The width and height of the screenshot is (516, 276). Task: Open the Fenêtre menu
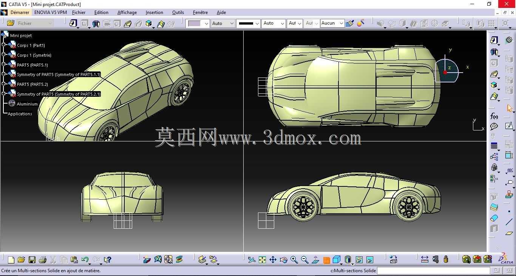click(200, 12)
